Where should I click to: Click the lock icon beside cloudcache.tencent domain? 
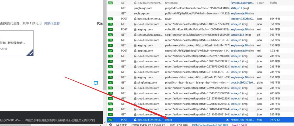tap(135, 3)
